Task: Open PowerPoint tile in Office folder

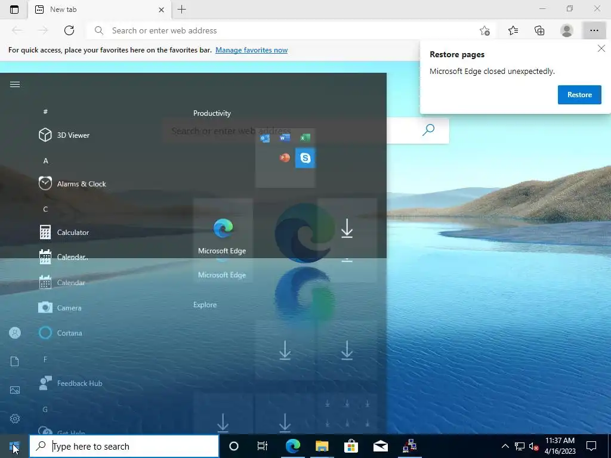Action: [285, 157]
